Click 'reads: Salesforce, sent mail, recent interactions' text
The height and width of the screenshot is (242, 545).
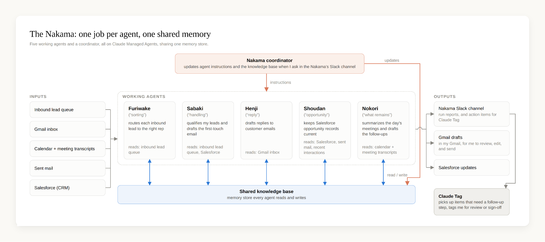coord(325,147)
